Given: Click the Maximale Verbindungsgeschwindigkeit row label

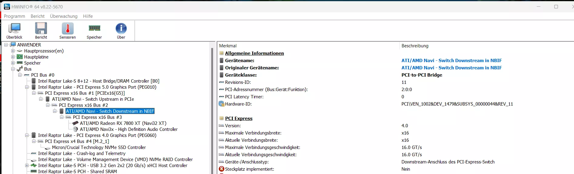Looking at the screenshot, I should click(x=262, y=147).
